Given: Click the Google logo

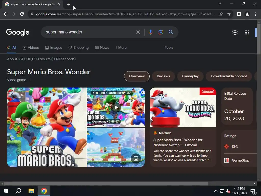Looking at the screenshot, I should click(x=18, y=32).
